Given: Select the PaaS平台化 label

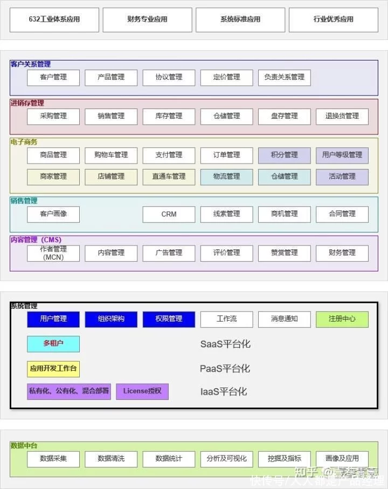Looking at the screenshot, I should [225, 369].
